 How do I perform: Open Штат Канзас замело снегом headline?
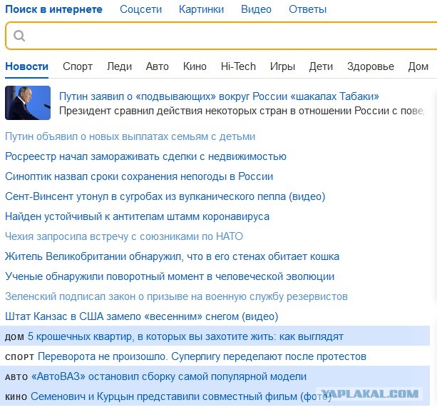click(142, 316)
